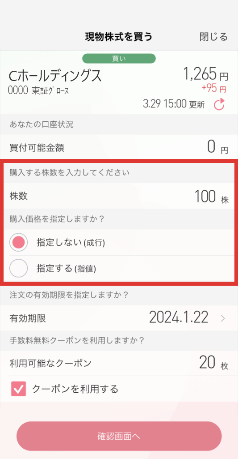Tap the 1,265 円 current price

coord(205,74)
